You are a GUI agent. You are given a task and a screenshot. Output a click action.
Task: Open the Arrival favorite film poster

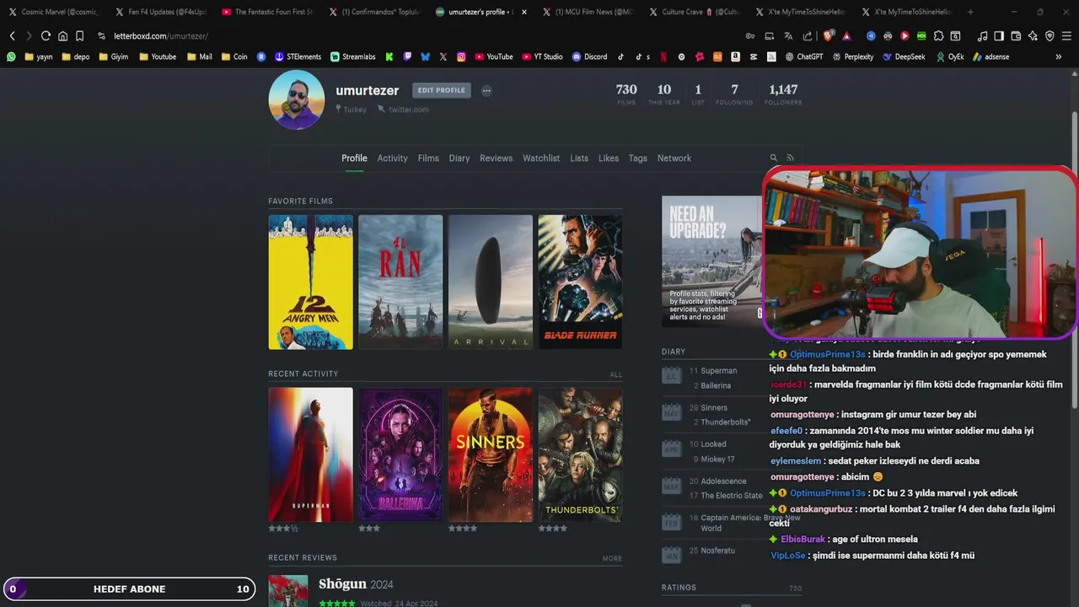pyautogui.click(x=491, y=282)
